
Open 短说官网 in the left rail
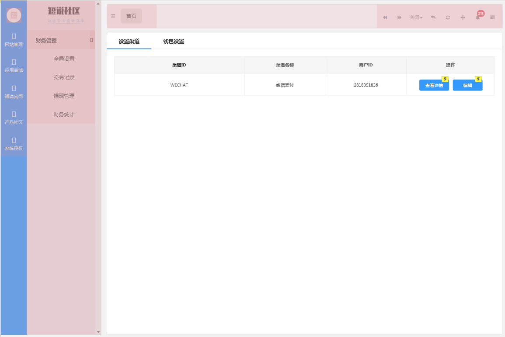tap(14, 92)
